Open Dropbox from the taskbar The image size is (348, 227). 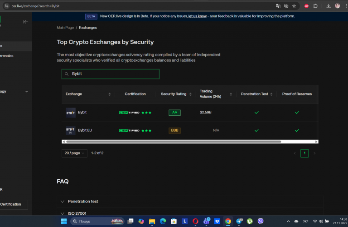pyautogui.click(x=217, y=221)
